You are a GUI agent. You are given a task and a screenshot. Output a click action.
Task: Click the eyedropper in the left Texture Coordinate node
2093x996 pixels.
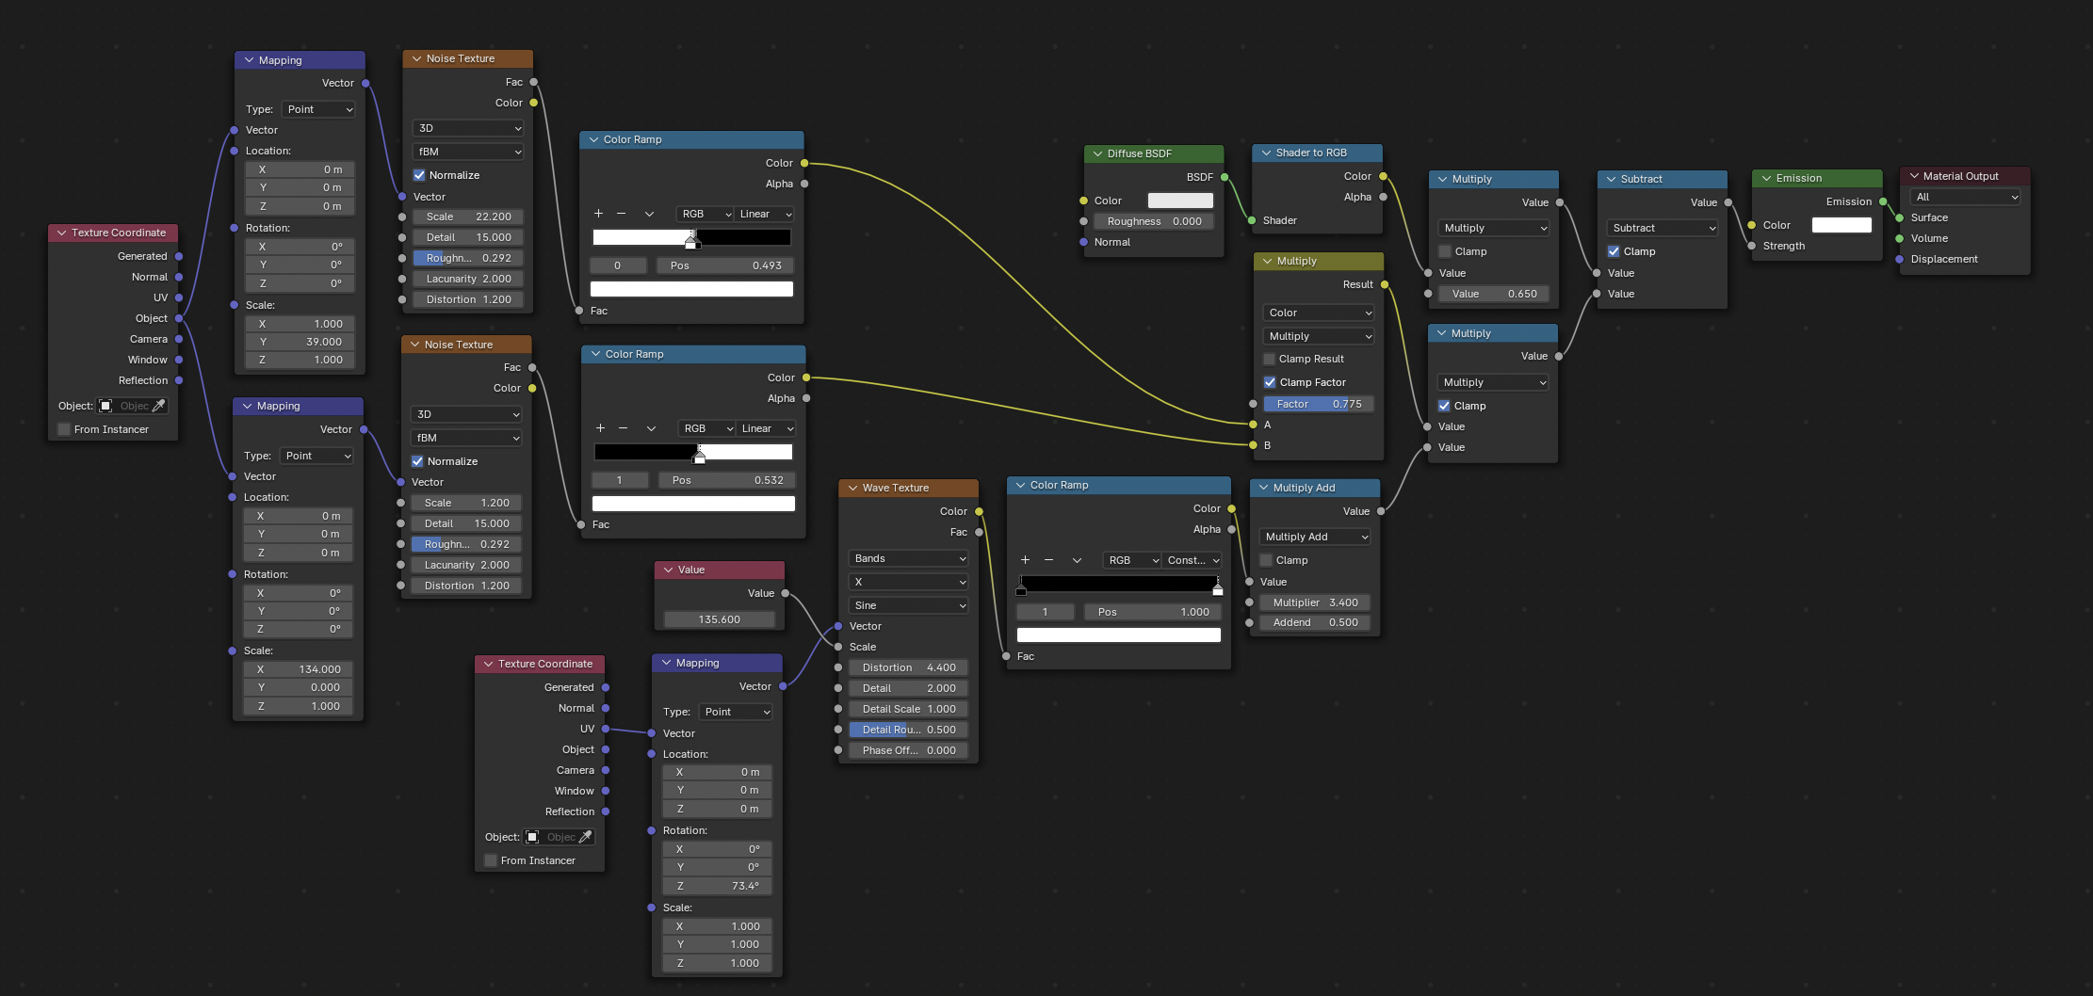[157, 406]
